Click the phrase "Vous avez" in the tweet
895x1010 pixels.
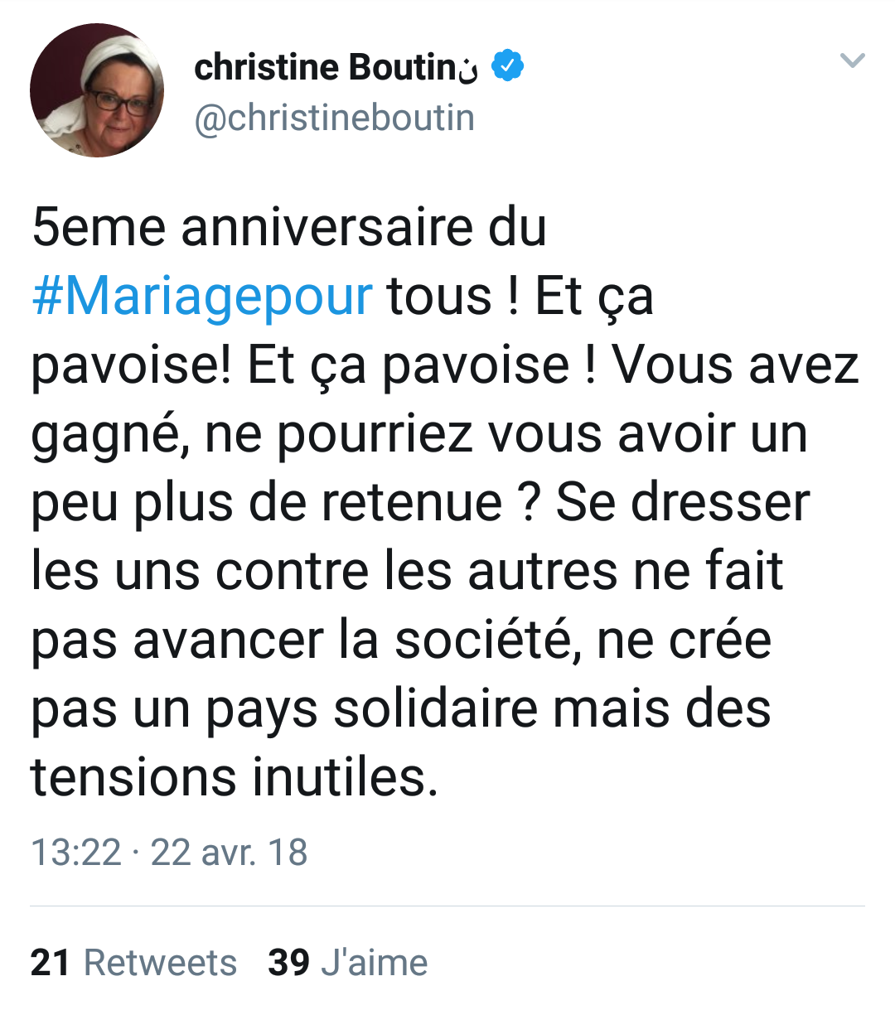pyautogui.click(x=735, y=365)
